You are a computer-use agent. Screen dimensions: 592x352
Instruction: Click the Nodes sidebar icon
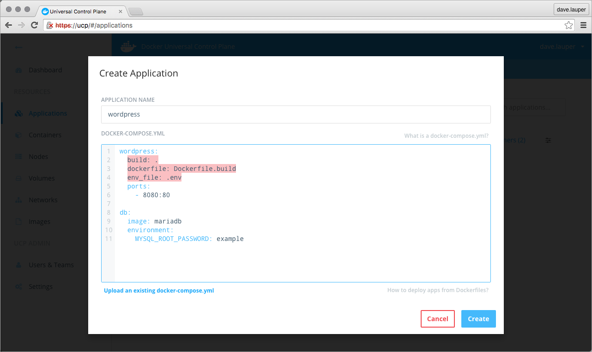18,157
